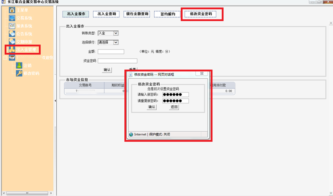Click the sidebar horizontal scrollbar
This screenshot has height=196, width=333.
(x=27, y=193)
